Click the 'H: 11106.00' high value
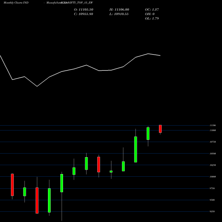 119,10
